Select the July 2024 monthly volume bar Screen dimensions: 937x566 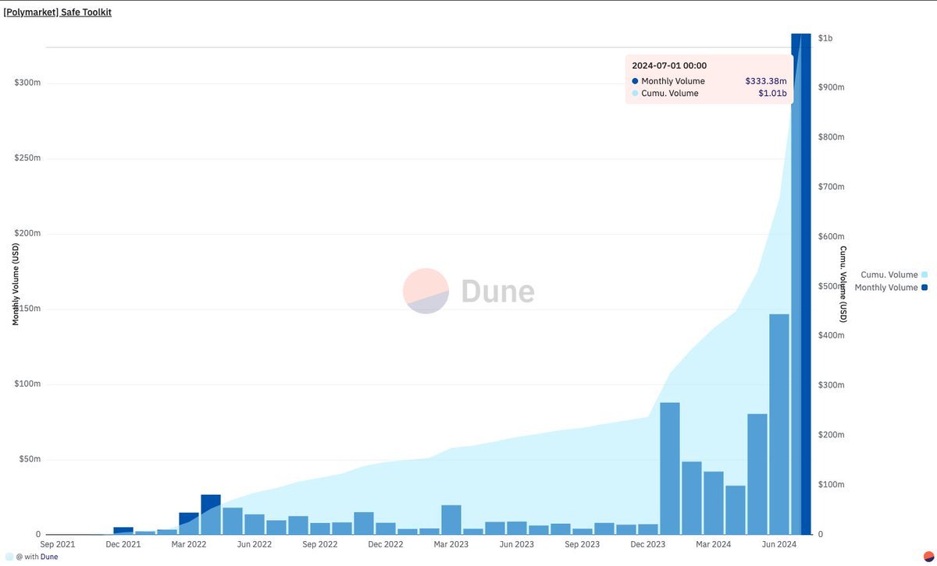tap(801, 284)
